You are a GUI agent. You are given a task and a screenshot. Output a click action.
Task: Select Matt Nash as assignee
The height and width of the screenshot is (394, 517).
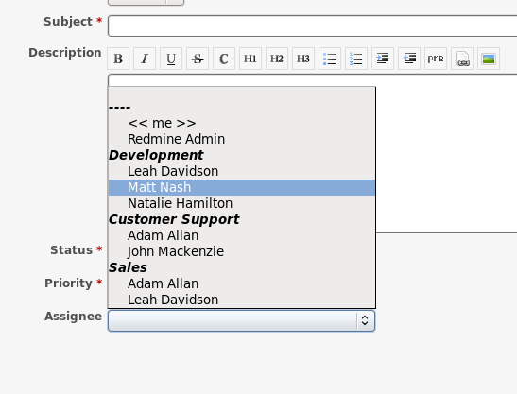click(x=242, y=187)
